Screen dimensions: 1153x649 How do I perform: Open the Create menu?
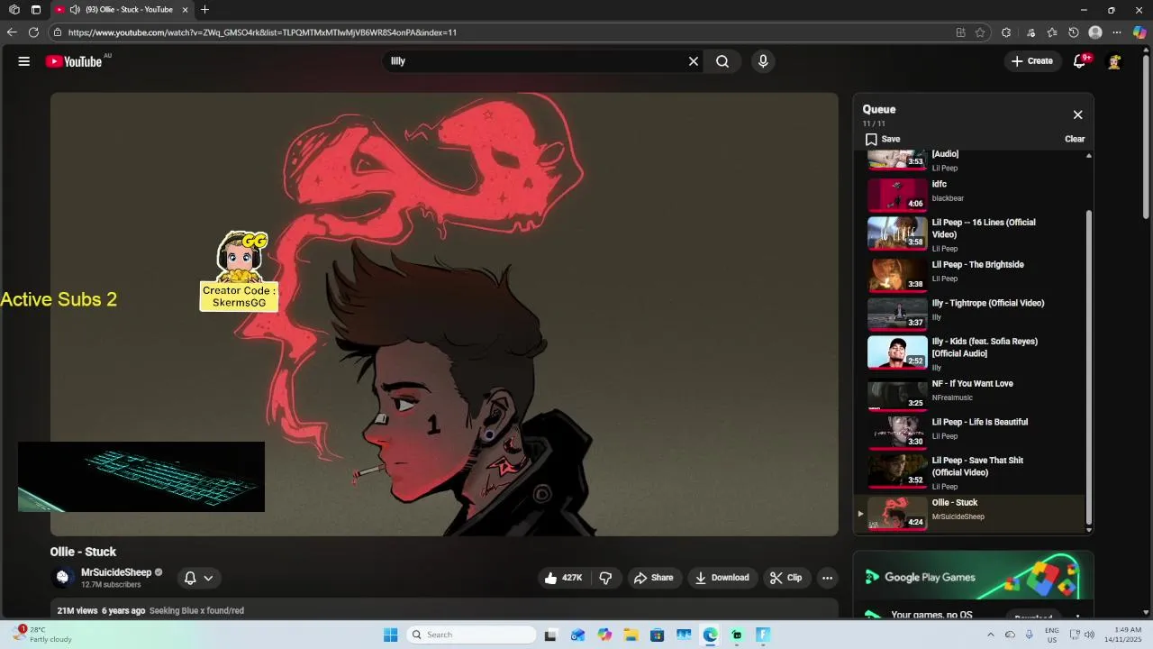click(1032, 61)
